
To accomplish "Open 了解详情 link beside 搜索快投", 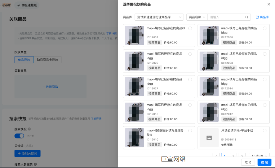I will 96,118.
